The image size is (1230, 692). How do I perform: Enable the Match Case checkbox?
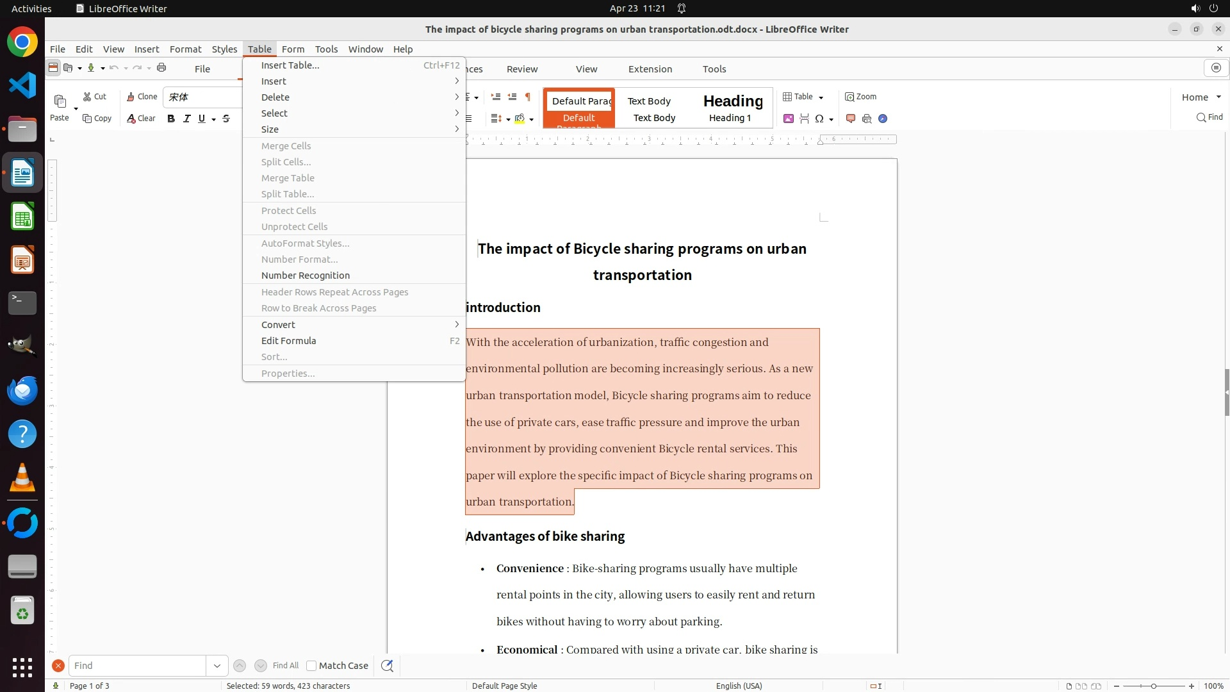point(311,666)
